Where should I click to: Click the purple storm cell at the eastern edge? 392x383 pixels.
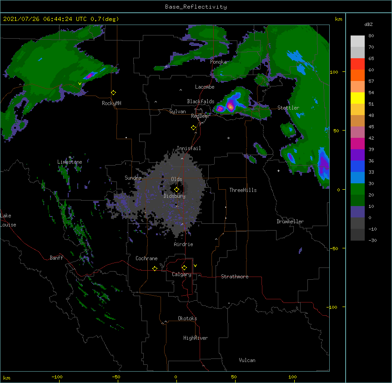click(324, 165)
